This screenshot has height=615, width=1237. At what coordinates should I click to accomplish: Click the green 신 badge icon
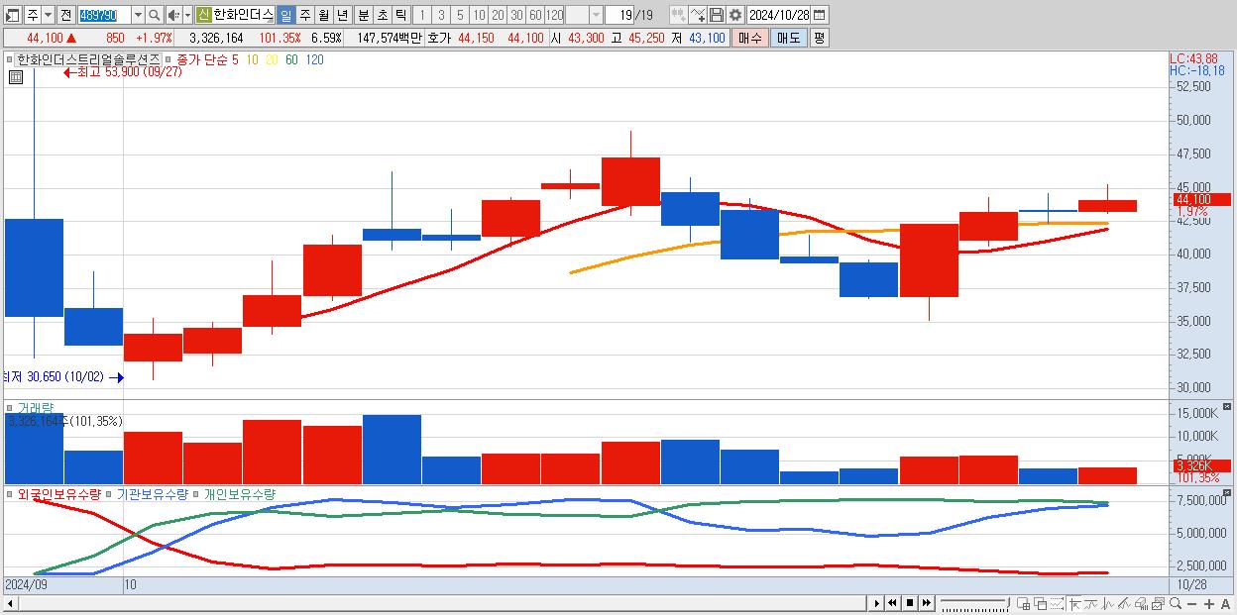[x=203, y=15]
